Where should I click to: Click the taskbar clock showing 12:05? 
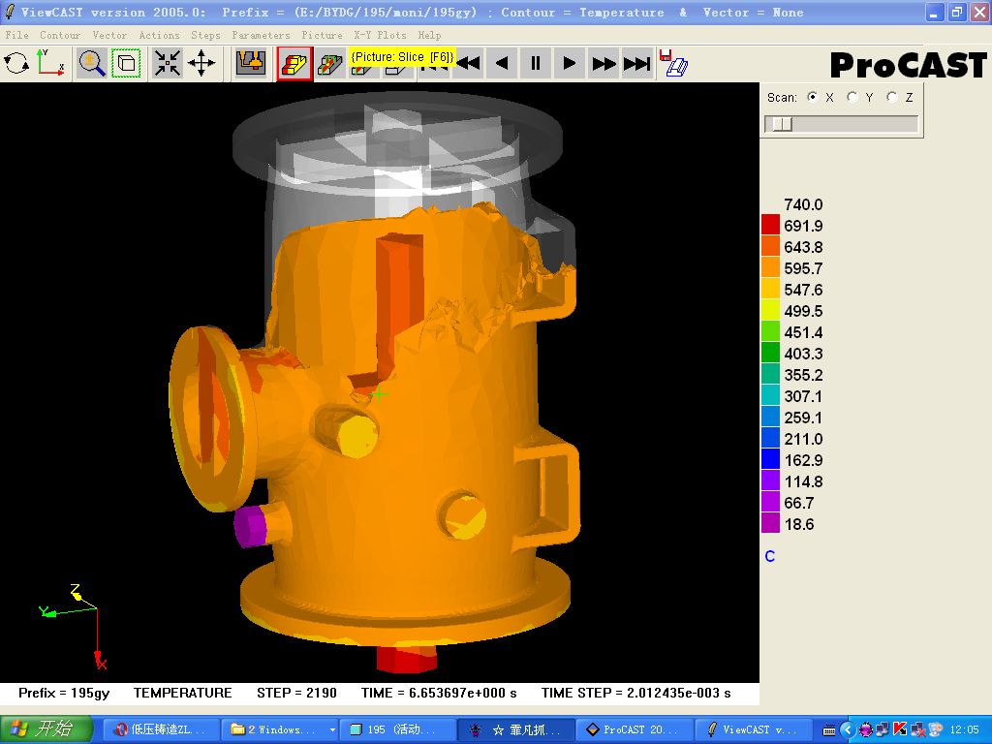[x=965, y=730]
